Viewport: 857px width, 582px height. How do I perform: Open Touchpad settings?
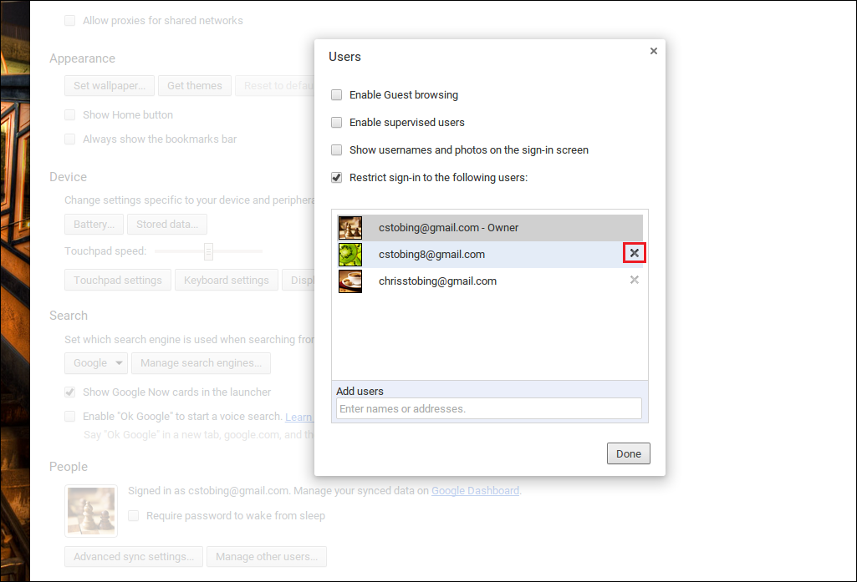[x=118, y=280]
